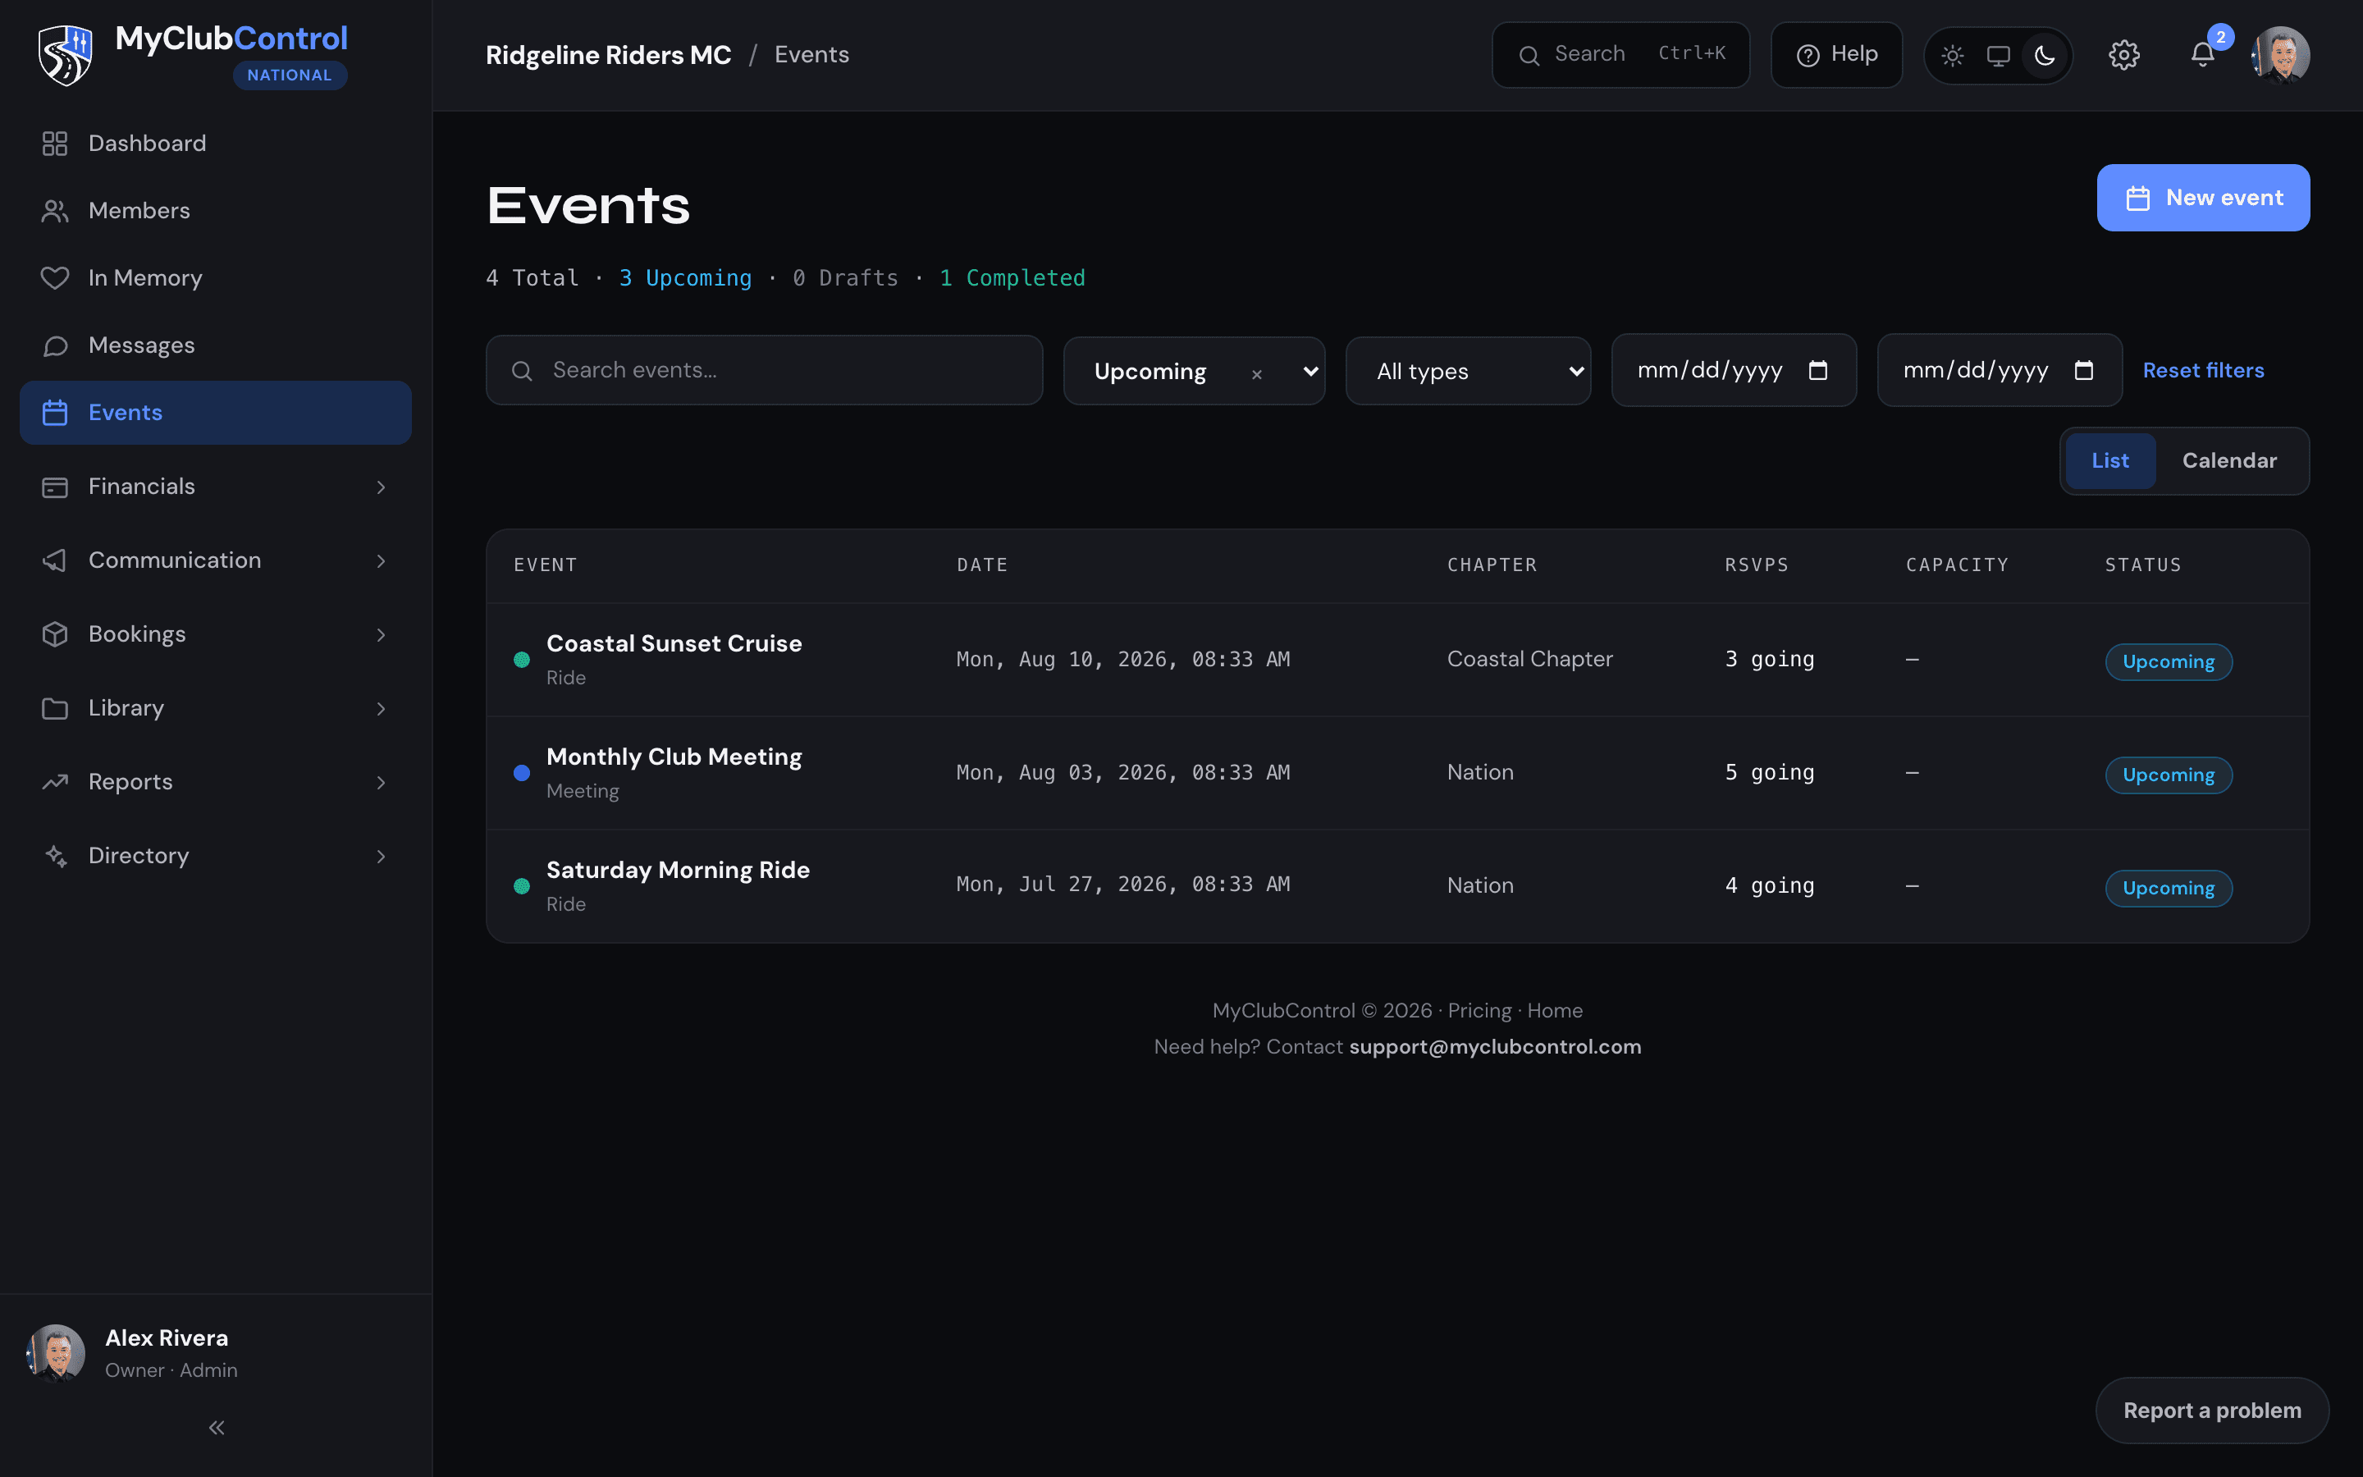The width and height of the screenshot is (2363, 1477).
Task: Click Upcoming badge for Coastal Sunset Cruise
Action: tap(2168, 662)
